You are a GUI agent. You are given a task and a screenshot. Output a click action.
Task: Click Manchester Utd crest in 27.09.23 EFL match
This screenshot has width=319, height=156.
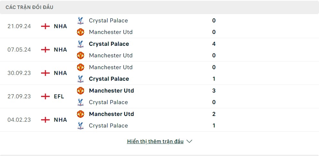(81, 91)
